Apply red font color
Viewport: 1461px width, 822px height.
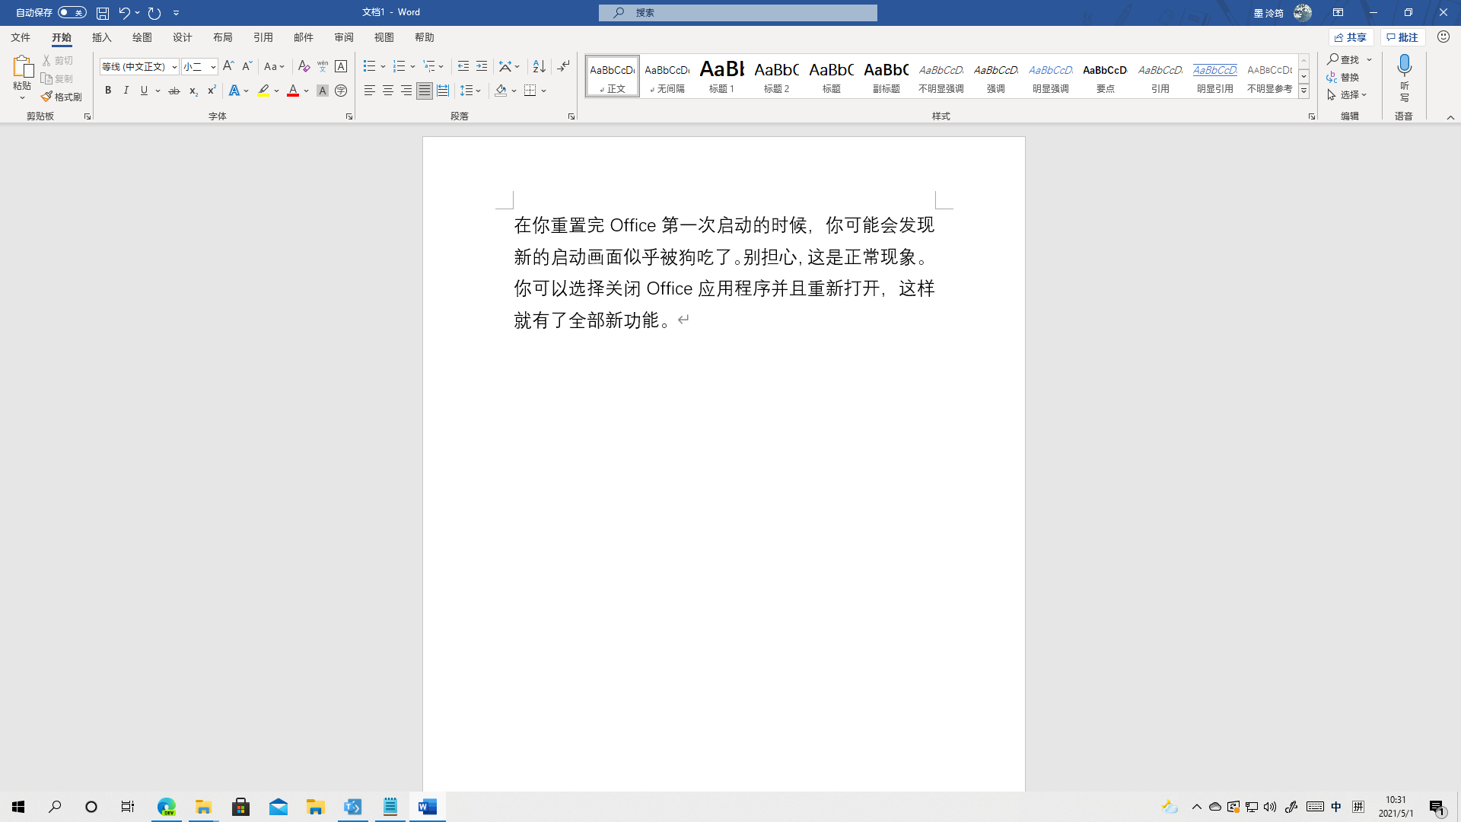[x=293, y=91]
